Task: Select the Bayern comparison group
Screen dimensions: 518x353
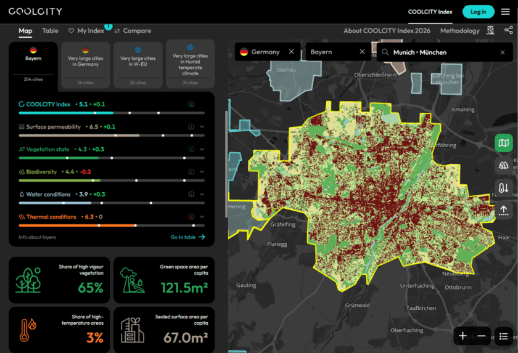Action: pos(33,66)
